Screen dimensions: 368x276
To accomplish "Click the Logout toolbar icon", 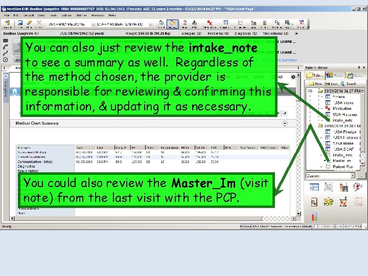I will (7, 24).
